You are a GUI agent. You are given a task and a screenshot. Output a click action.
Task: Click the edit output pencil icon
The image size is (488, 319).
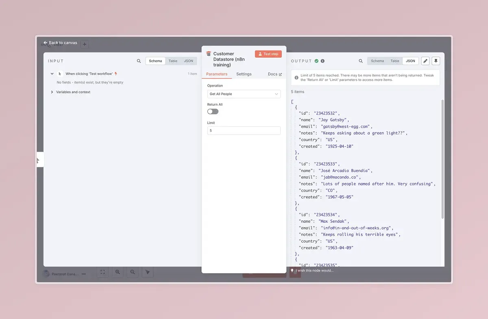[x=425, y=61]
